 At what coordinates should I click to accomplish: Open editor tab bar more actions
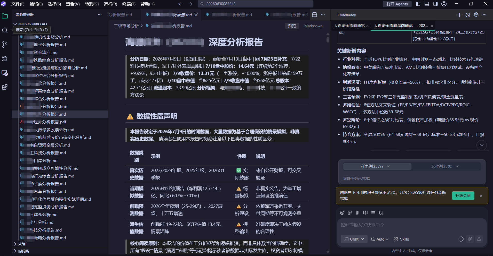(323, 15)
